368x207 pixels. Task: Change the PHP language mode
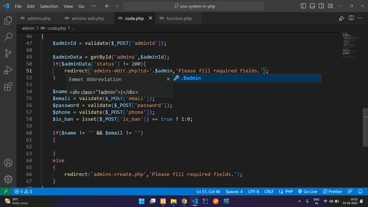point(286,191)
